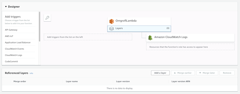Pick CloudWatch Logs from triggers list
Viewport: 240px width, 94px height.
[x=13, y=55]
